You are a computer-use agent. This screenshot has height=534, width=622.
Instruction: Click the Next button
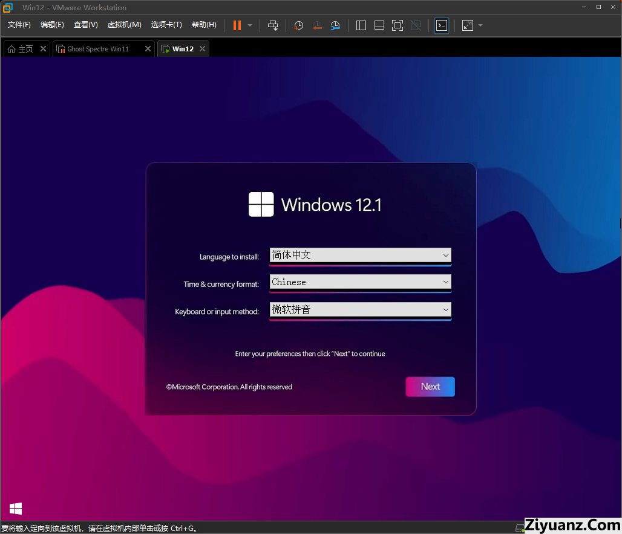tap(430, 387)
